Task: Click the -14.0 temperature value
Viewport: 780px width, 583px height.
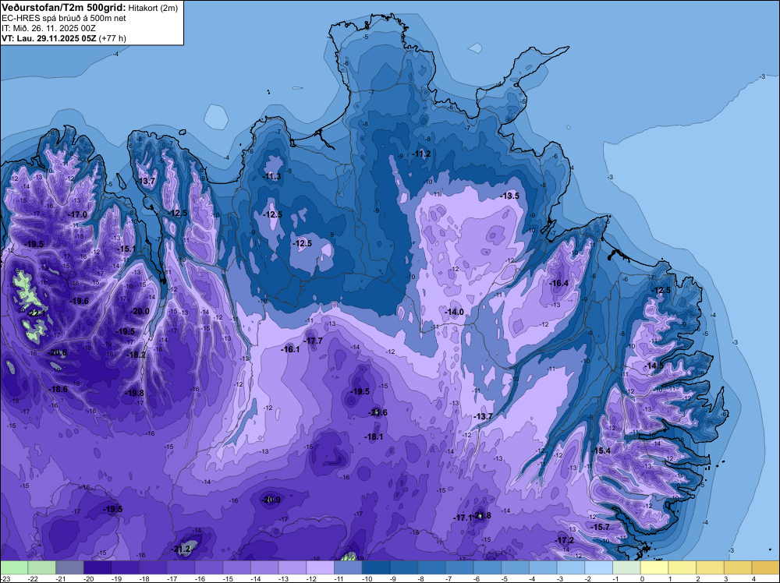Action: point(454,312)
